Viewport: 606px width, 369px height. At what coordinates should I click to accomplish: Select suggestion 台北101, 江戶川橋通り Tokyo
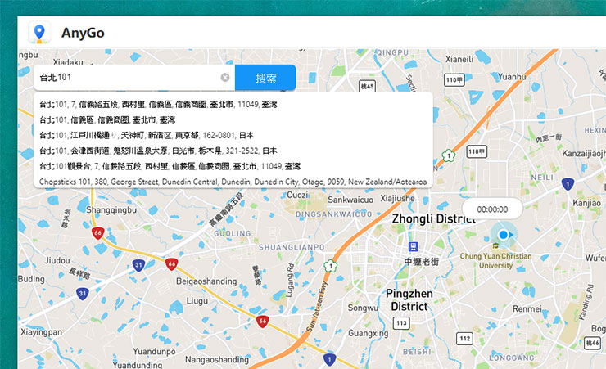233,135
